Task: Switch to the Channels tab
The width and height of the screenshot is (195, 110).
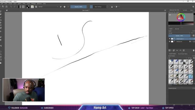Action: pos(177,29)
